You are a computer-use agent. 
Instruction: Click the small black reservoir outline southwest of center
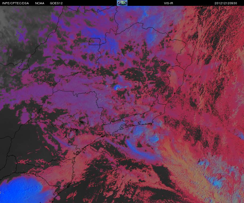tap(82, 122)
